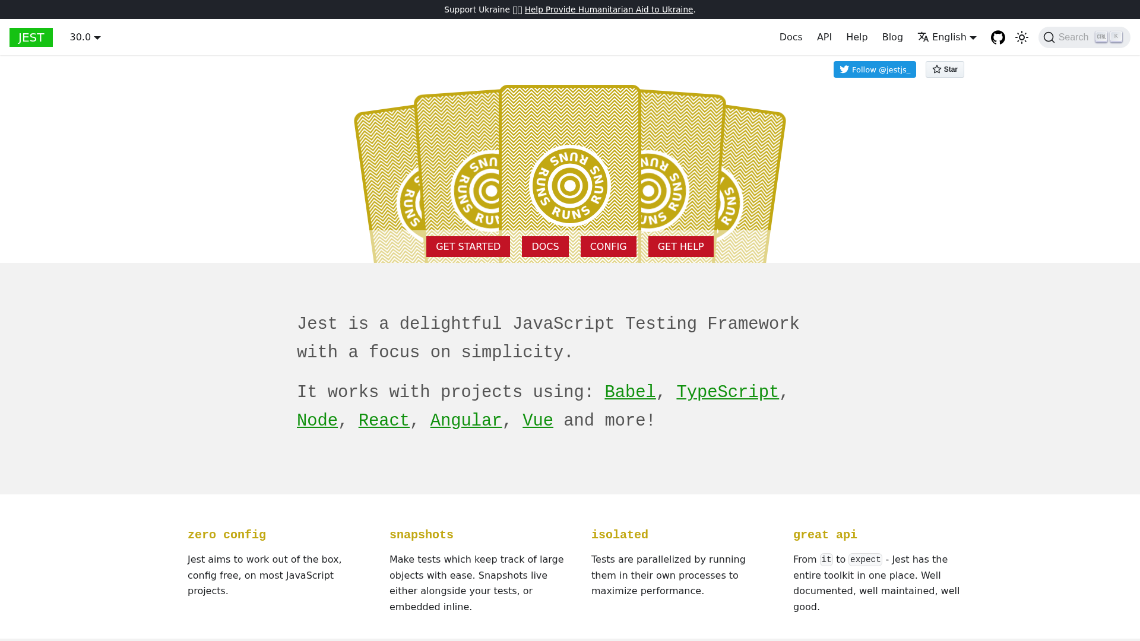Click the GET STARTED button
Image resolution: width=1140 pixels, height=641 pixels.
click(x=468, y=246)
